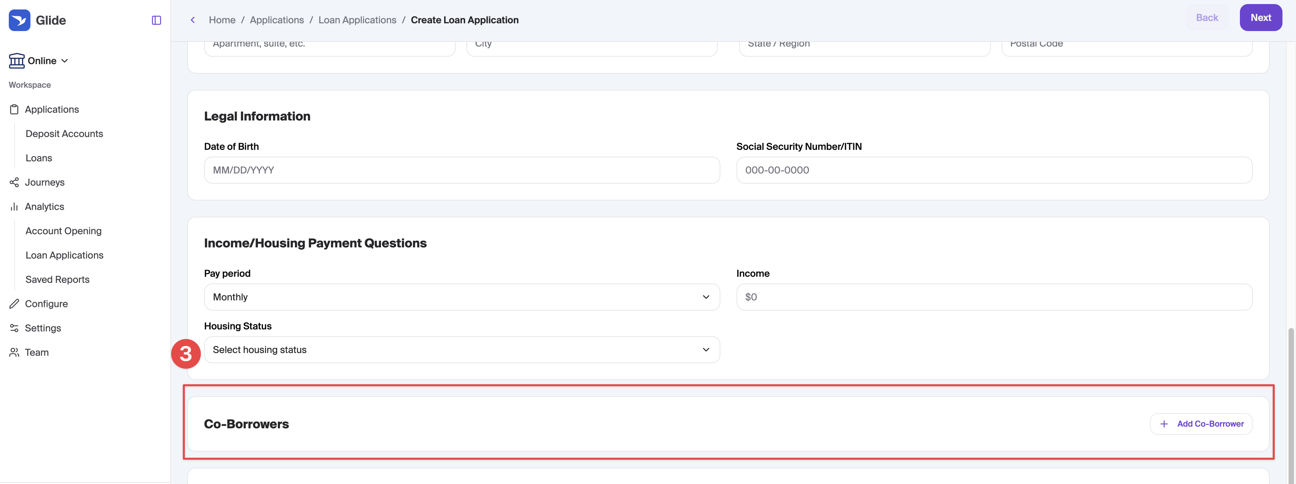
Task: Click the Loan Applications breadcrumb link
Action: pyautogui.click(x=357, y=20)
